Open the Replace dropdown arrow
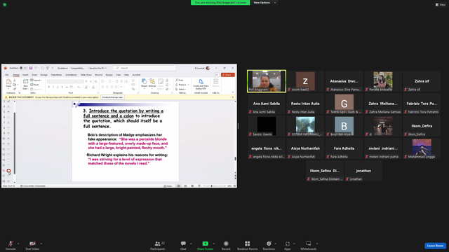Viewport: 449px width, 252px height. point(189,85)
